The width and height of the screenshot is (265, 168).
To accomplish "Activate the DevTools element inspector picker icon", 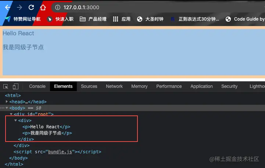I will click(6, 86).
